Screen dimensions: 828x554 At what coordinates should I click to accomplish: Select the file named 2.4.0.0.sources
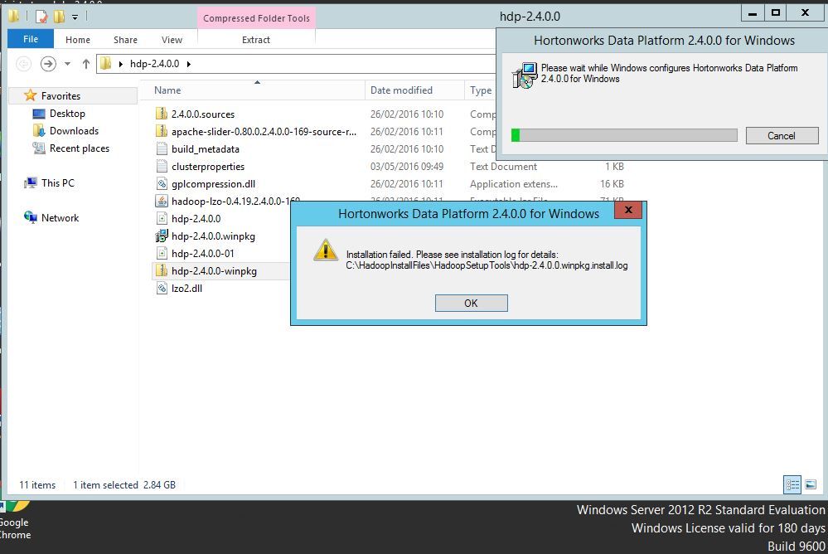[203, 114]
